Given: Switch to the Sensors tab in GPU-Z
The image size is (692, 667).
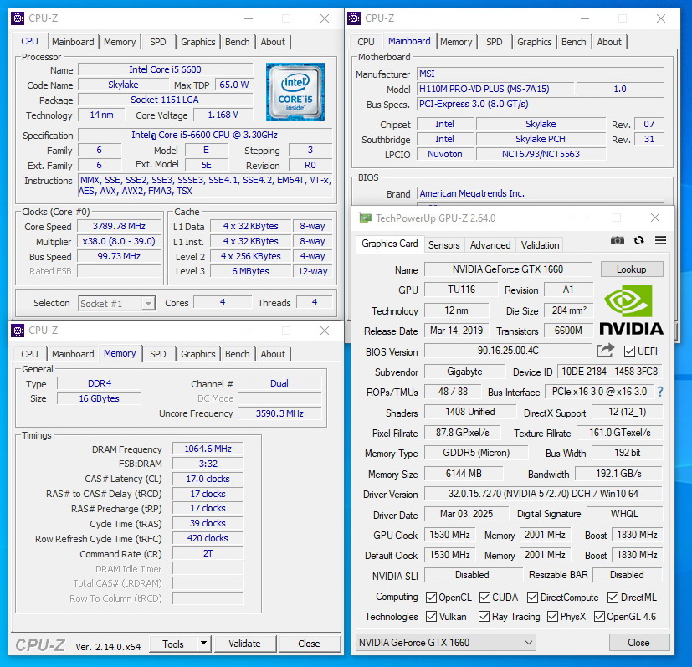Looking at the screenshot, I should click(x=443, y=245).
